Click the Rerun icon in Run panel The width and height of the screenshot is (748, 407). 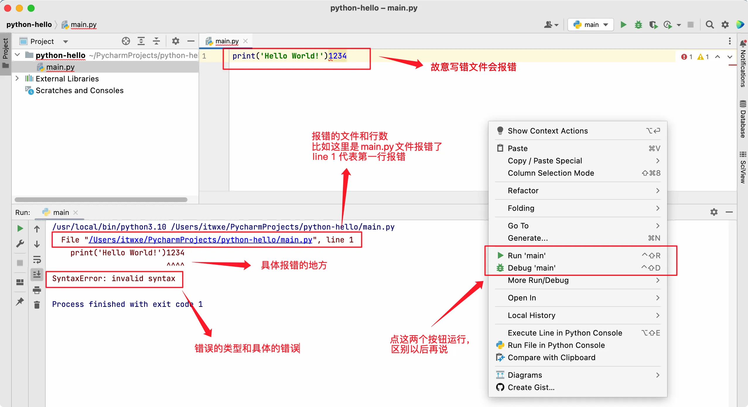click(20, 228)
